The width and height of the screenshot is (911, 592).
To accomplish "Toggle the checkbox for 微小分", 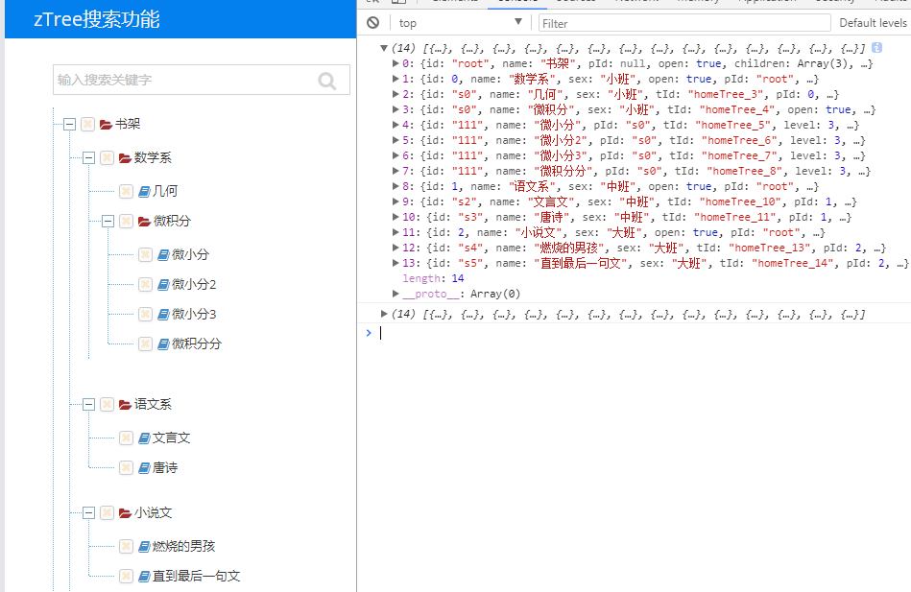I will [x=145, y=254].
